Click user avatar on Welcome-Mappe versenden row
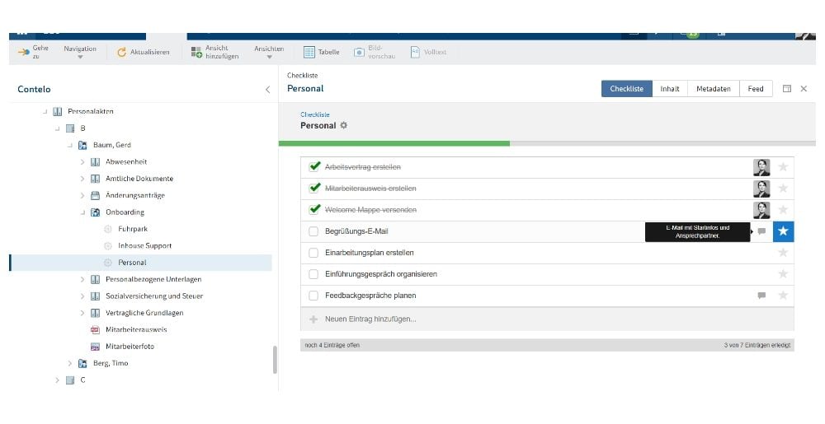825x424 pixels. pyautogui.click(x=761, y=210)
